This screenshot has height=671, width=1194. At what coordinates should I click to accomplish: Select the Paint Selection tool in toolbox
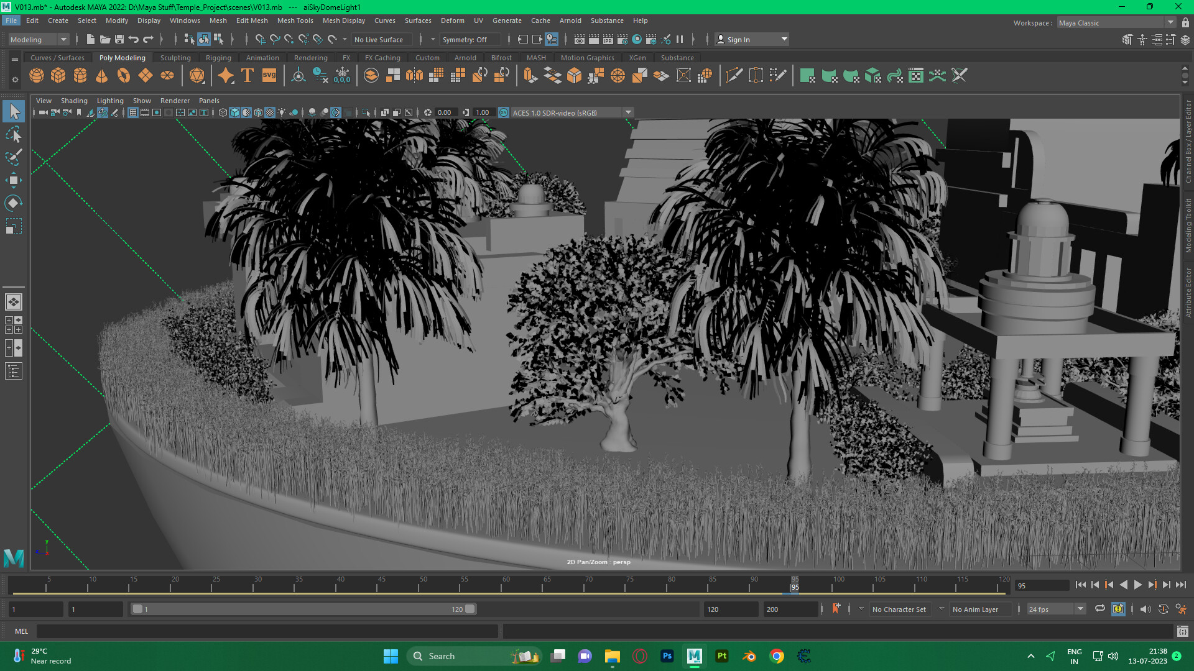point(14,157)
